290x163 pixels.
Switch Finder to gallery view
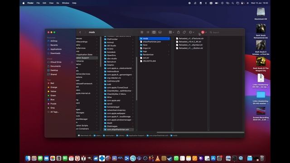(x=160, y=32)
